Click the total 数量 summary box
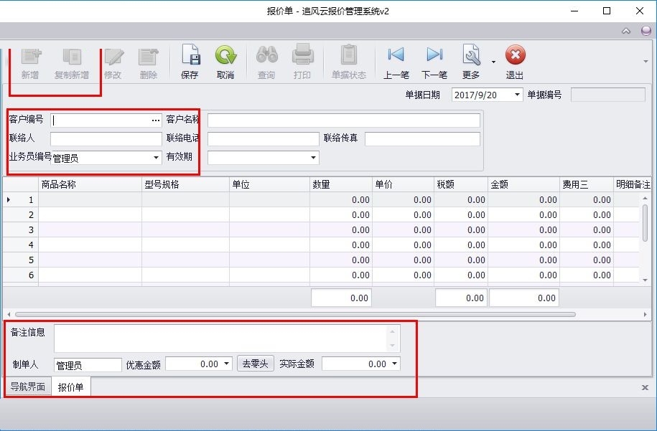Image resolution: width=657 pixels, height=431 pixels. 341,298
